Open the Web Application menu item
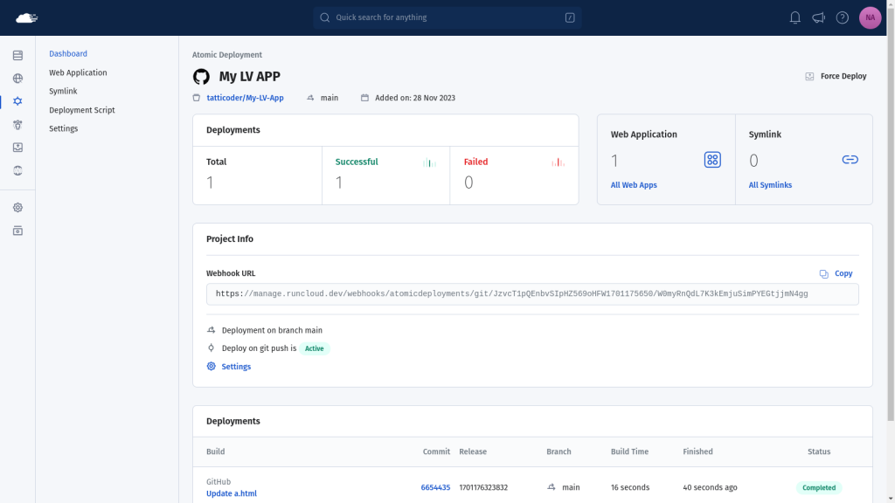Image resolution: width=895 pixels, height=503 pixels. [x=78, y=72]
